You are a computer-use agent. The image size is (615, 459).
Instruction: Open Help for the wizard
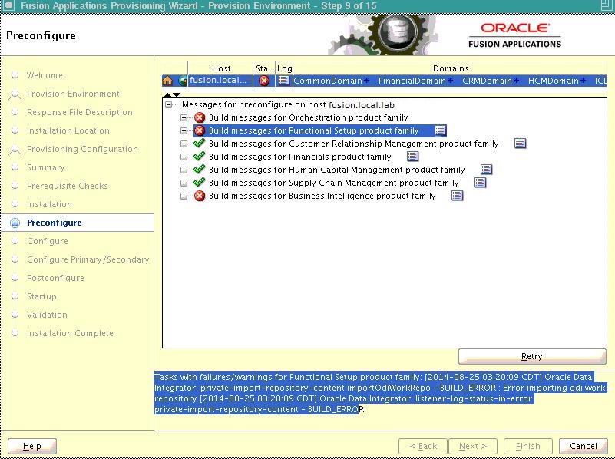[32, 446]
